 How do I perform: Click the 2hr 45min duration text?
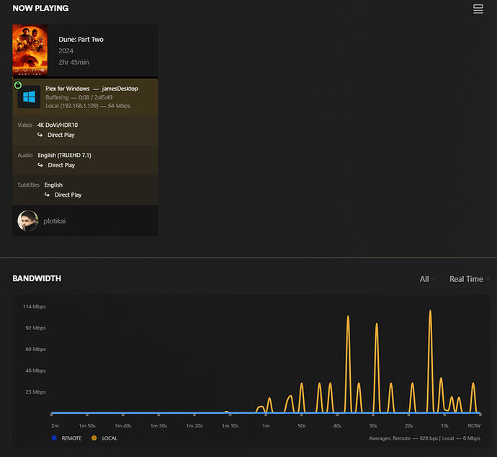[x=73, y=62]
